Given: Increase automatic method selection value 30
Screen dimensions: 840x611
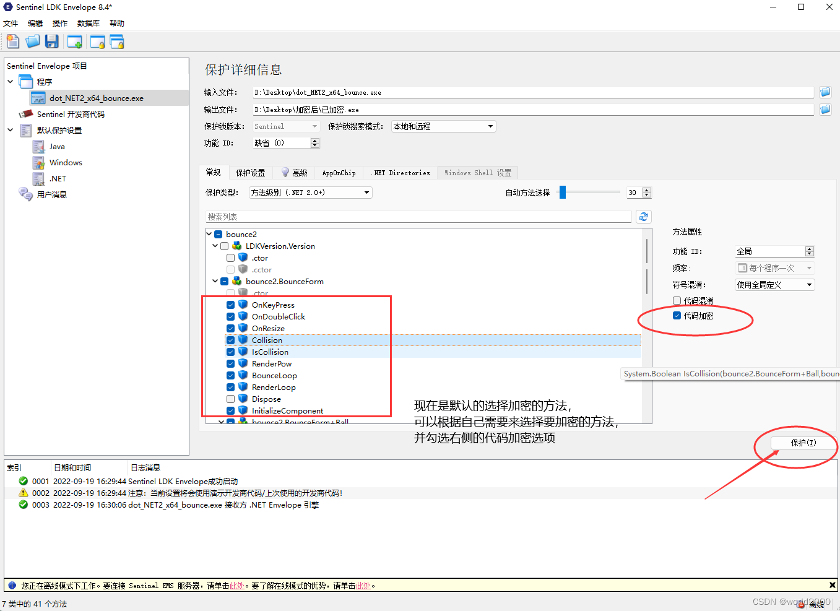Looking at the screenshot, I should click(647, 190).
